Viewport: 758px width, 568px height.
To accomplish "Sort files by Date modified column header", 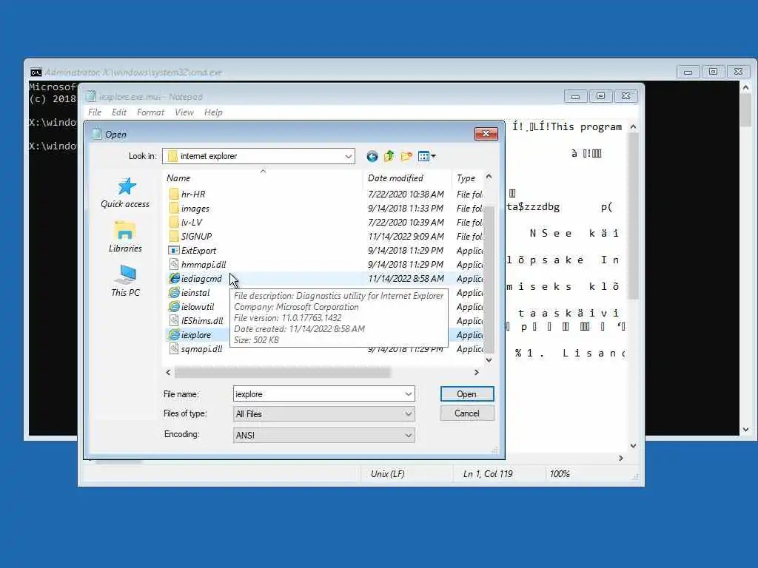I will [x=407, y=177].
